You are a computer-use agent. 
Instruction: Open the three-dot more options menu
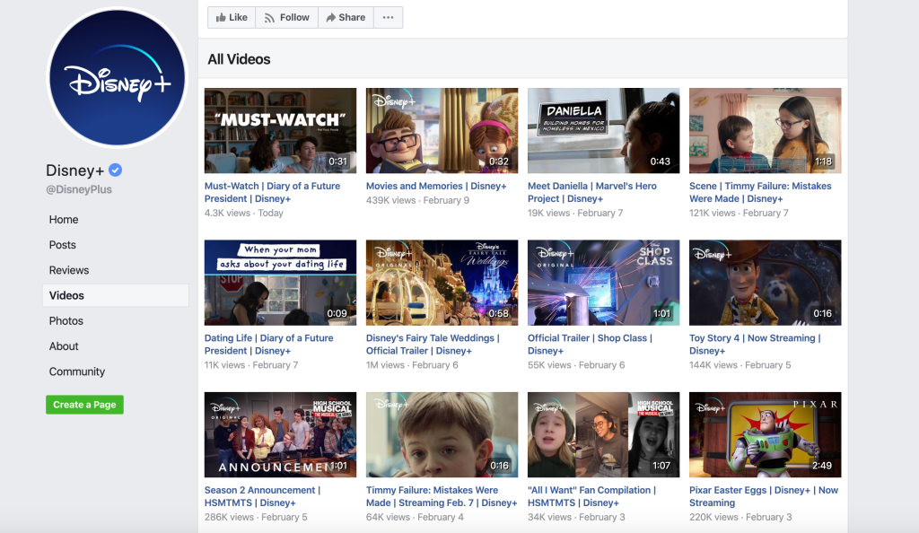coord(388,17)
